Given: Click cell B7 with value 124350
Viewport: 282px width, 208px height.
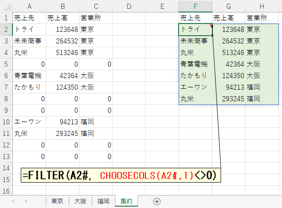Looking at the screenshot, I should pyautogui.click(x=63, y=87).
